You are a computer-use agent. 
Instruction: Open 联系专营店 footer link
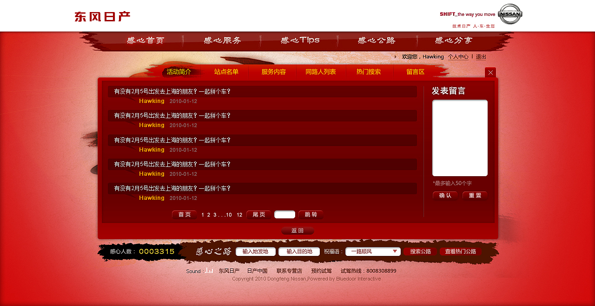289,271
